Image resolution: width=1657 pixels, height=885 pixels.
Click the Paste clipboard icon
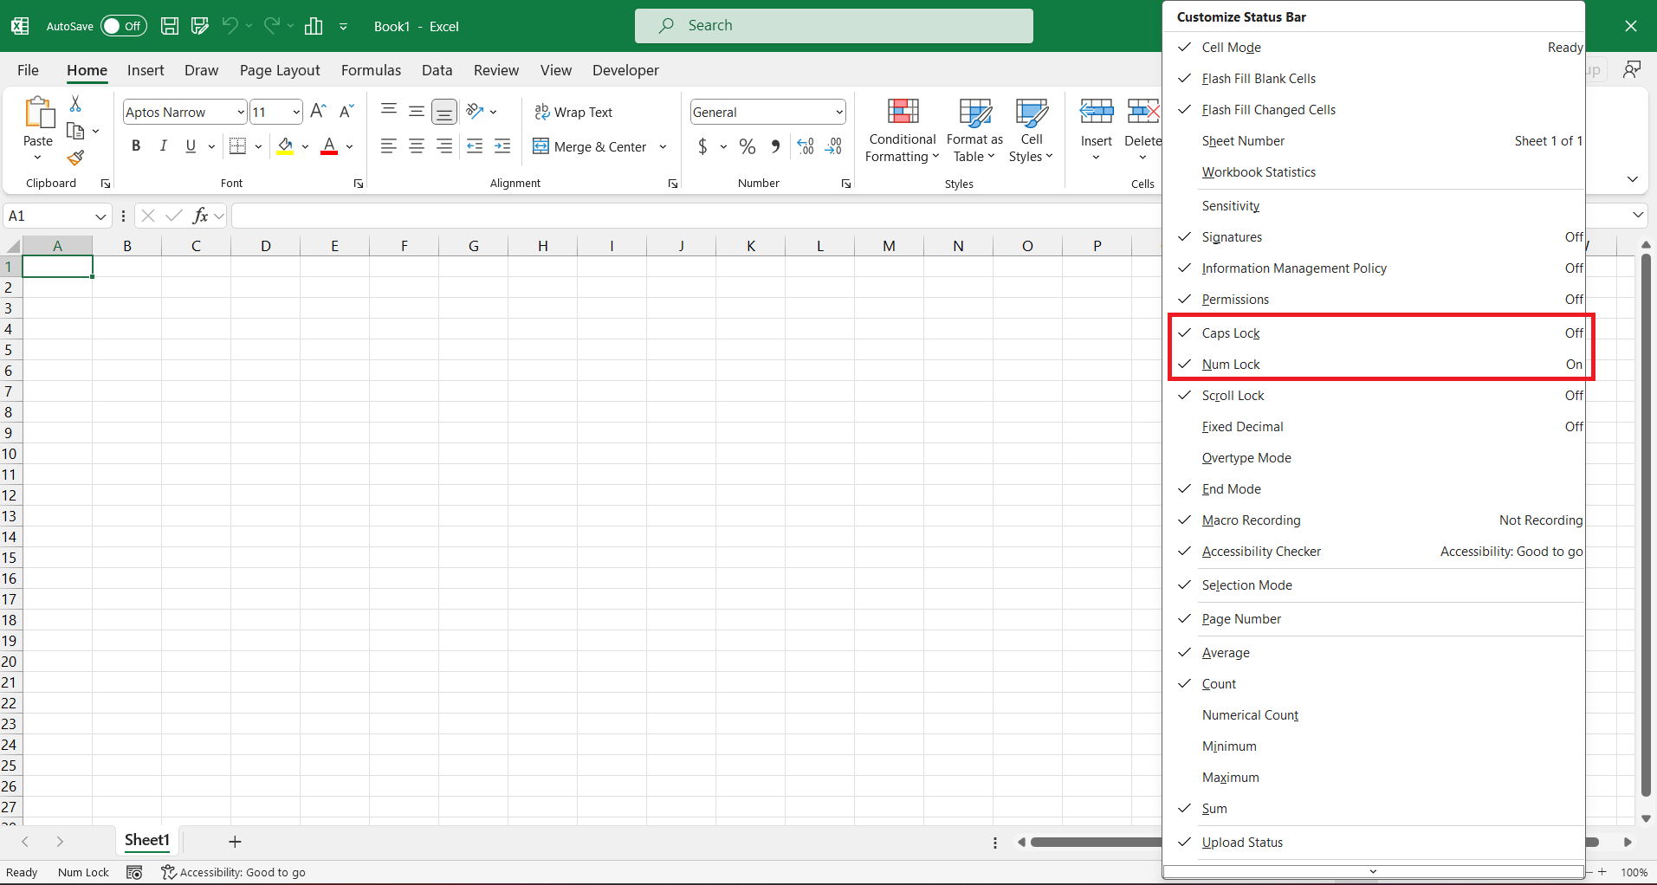coord(38,113)
